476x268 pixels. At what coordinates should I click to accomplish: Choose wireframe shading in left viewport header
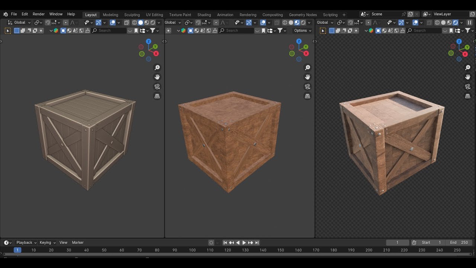tap(135, 23)
